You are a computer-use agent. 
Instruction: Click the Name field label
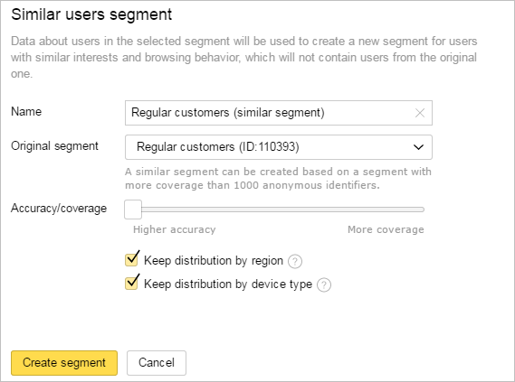coord(26,112)
